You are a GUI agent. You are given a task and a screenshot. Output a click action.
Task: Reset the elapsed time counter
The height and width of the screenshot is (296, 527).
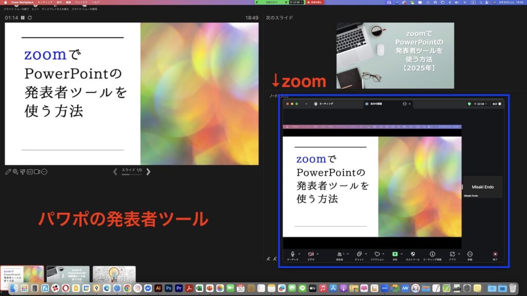[x=30, y=18]
